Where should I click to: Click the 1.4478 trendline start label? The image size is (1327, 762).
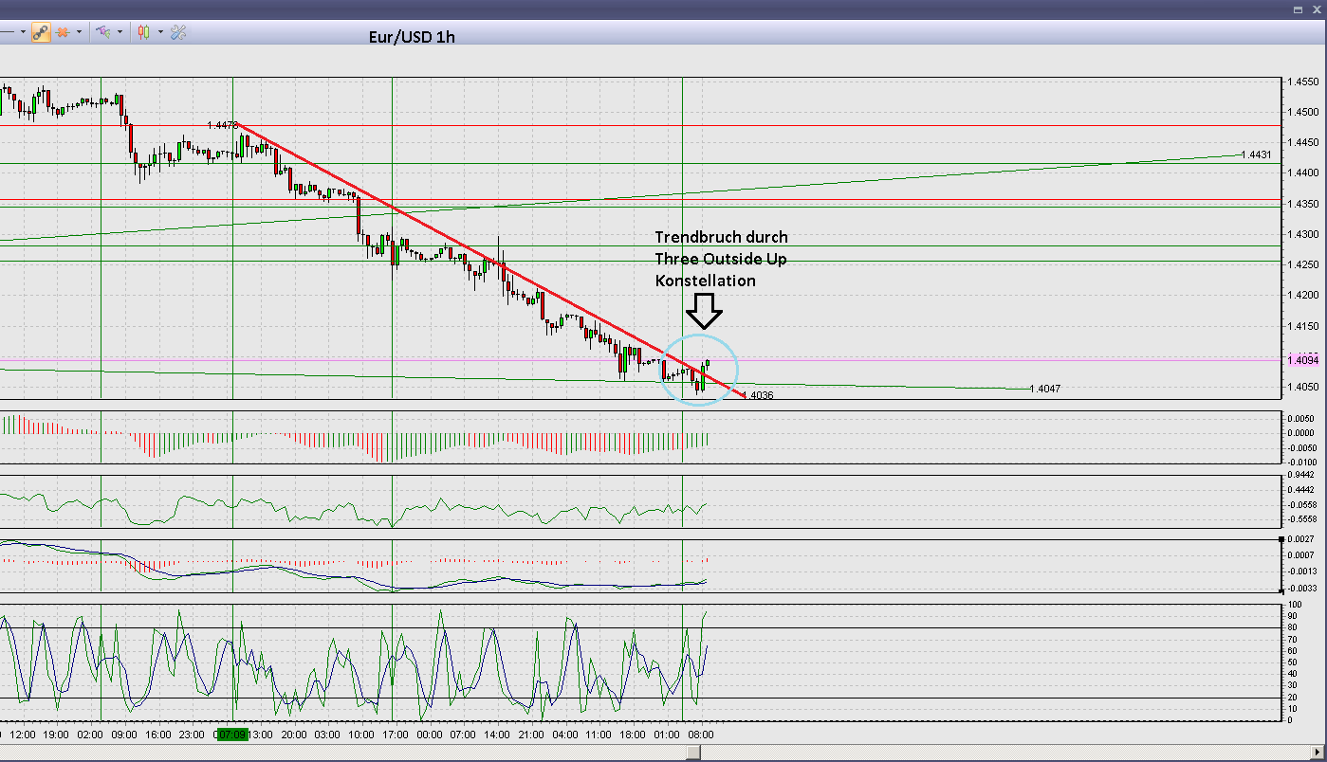click(x=222, y=125)
